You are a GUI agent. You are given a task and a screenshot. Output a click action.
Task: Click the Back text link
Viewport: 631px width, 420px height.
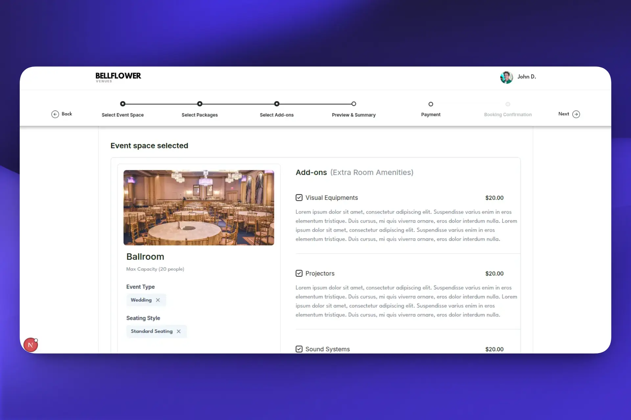pos(67,114)
